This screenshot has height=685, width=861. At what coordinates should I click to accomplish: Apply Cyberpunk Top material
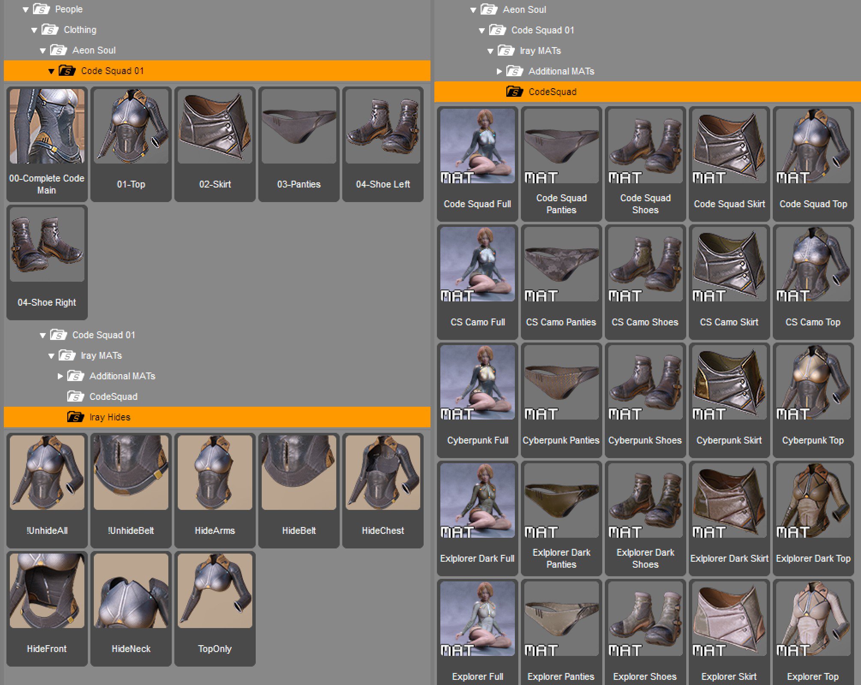point(813,400)
